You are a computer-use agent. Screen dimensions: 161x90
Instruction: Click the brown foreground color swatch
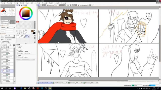coord(32,31)
